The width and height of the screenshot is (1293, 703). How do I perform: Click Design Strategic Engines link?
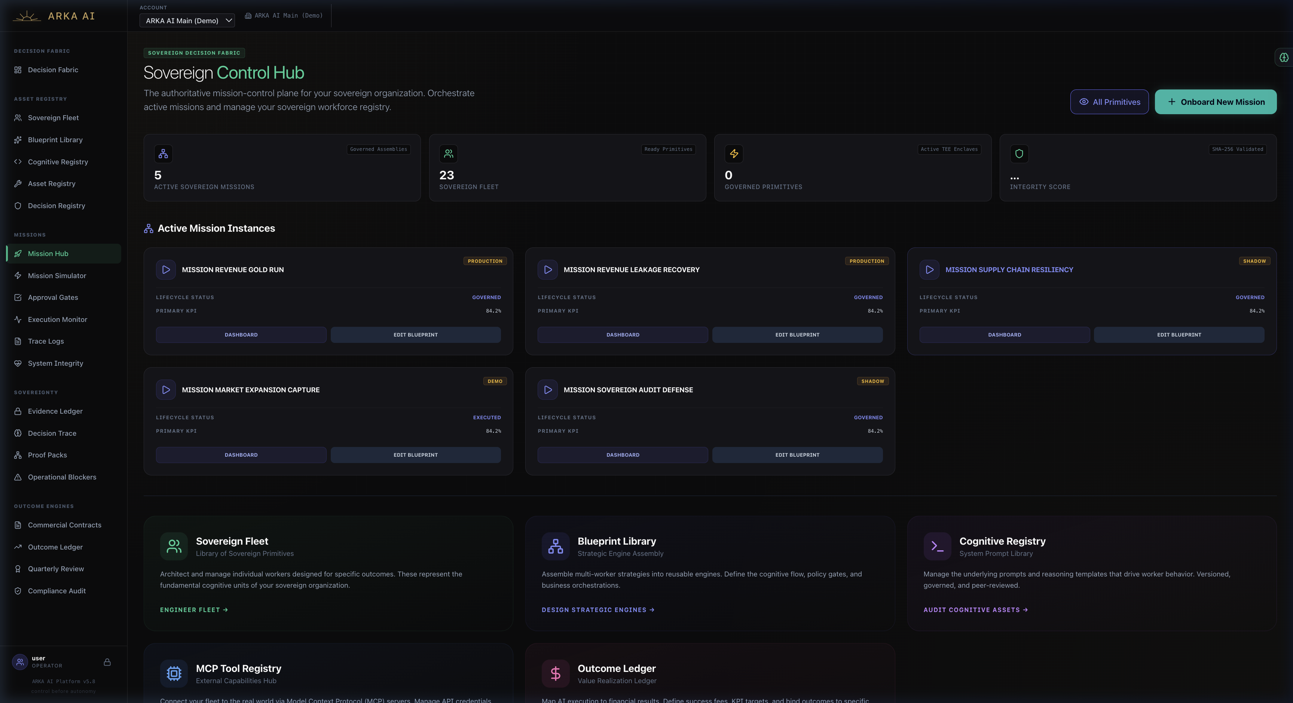tap(597, 609)
